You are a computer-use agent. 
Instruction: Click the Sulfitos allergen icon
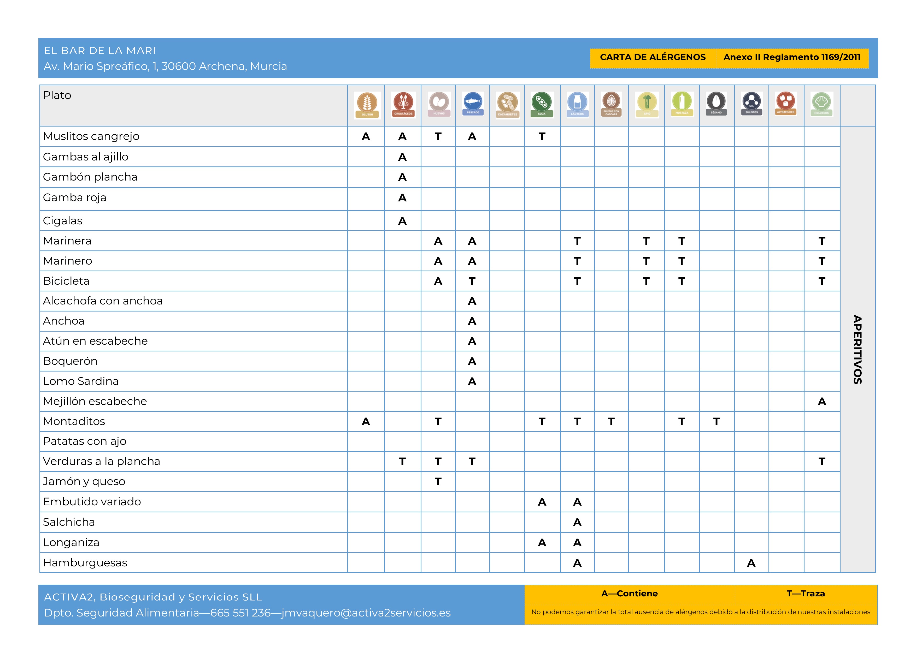click(x=751, y=104)
